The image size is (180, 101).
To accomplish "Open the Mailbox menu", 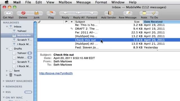I will tap(65, 2).
